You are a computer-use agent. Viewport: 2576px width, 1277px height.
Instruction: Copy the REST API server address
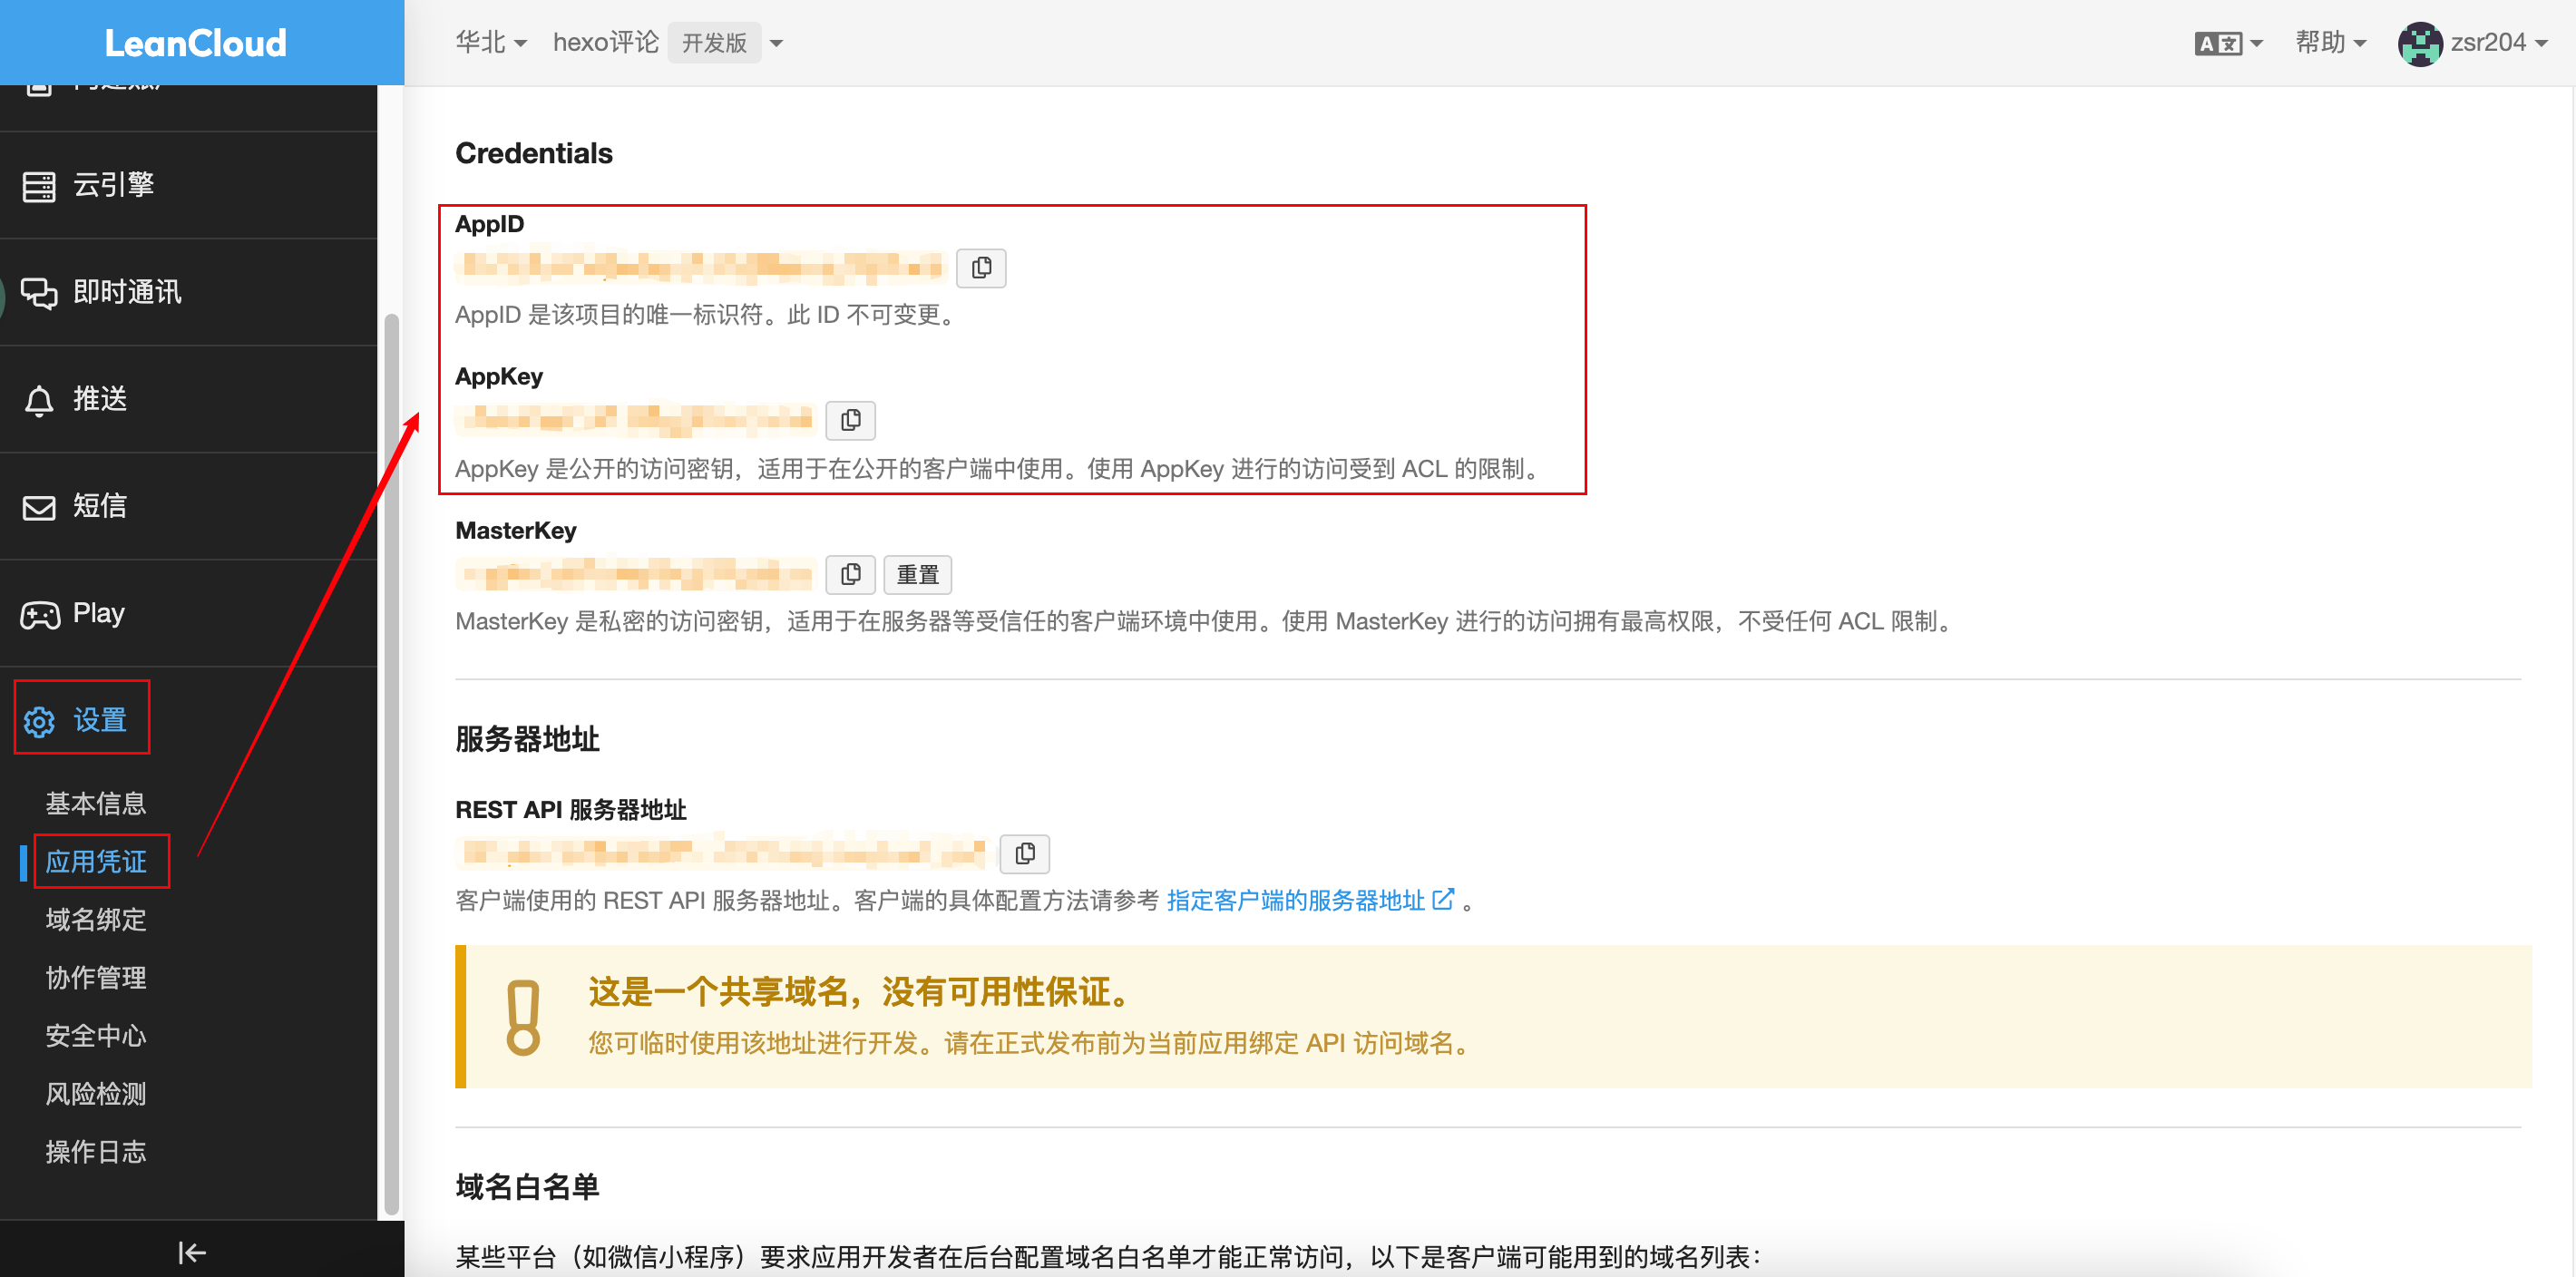[1024, 853]
